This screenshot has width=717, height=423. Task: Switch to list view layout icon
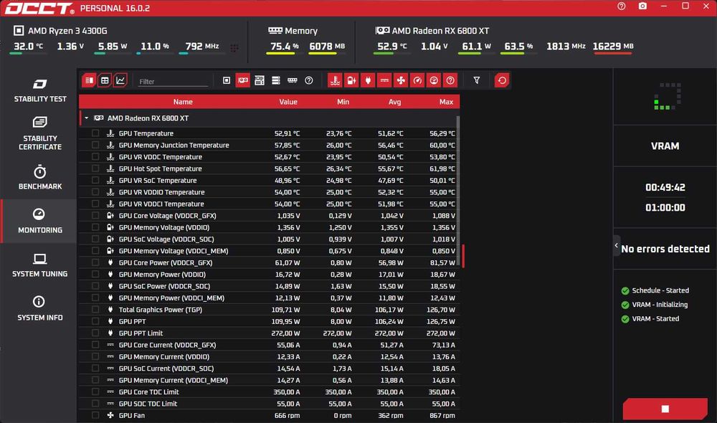point(89,80)
